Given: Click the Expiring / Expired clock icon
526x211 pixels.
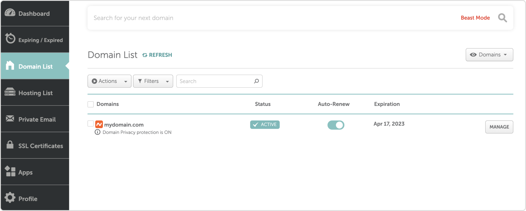Looking at the screenshot, I should point(10,38).
